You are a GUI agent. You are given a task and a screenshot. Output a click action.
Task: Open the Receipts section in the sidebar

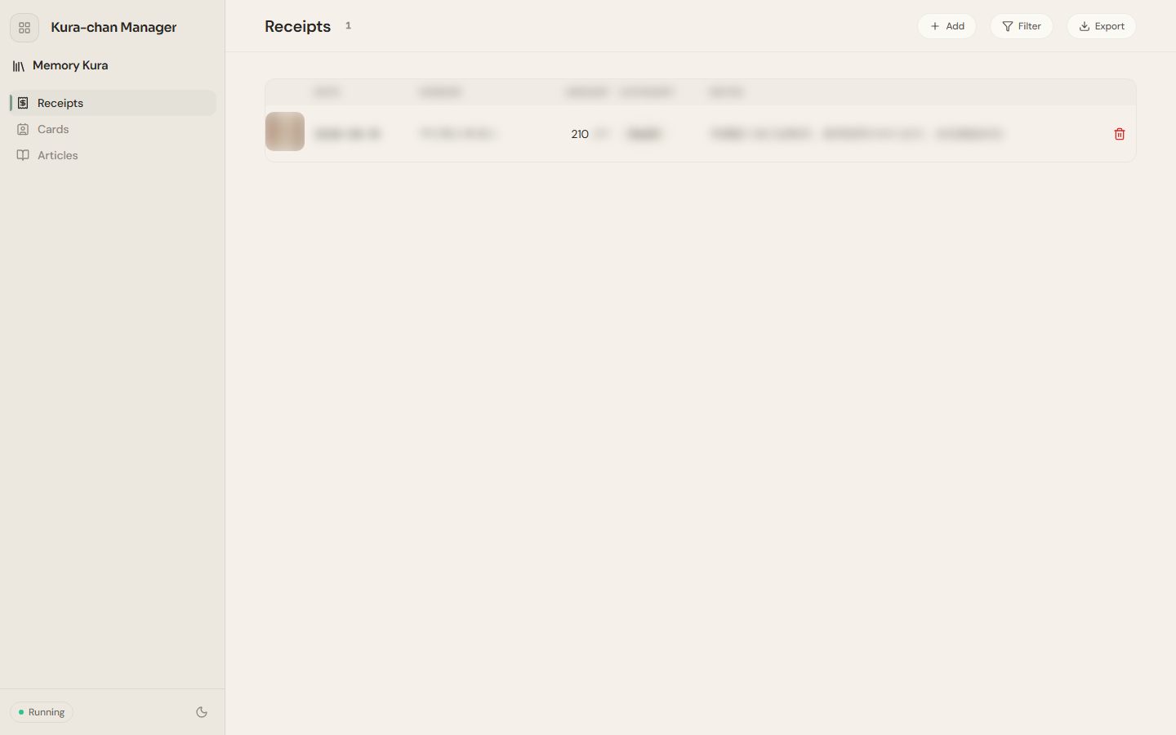(113, 103)
